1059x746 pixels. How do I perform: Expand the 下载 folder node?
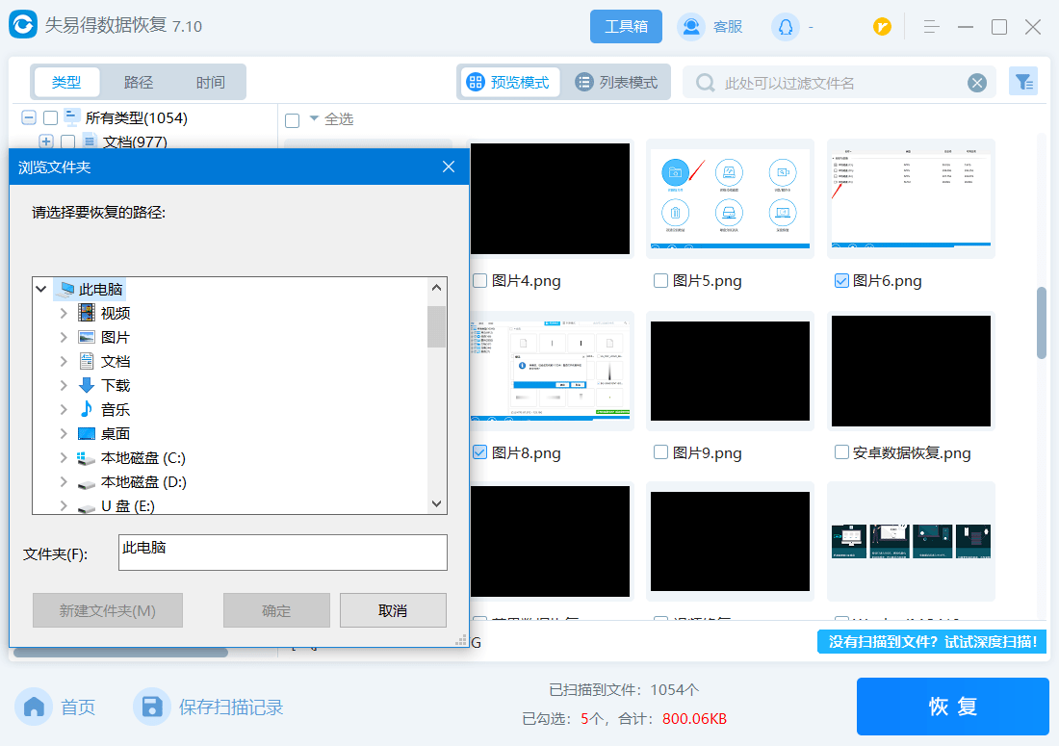[64, 386]
